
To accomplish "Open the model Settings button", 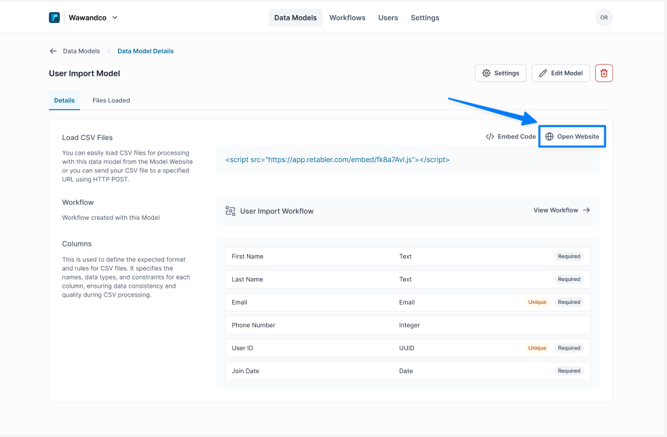I will [x=501, y=73].
